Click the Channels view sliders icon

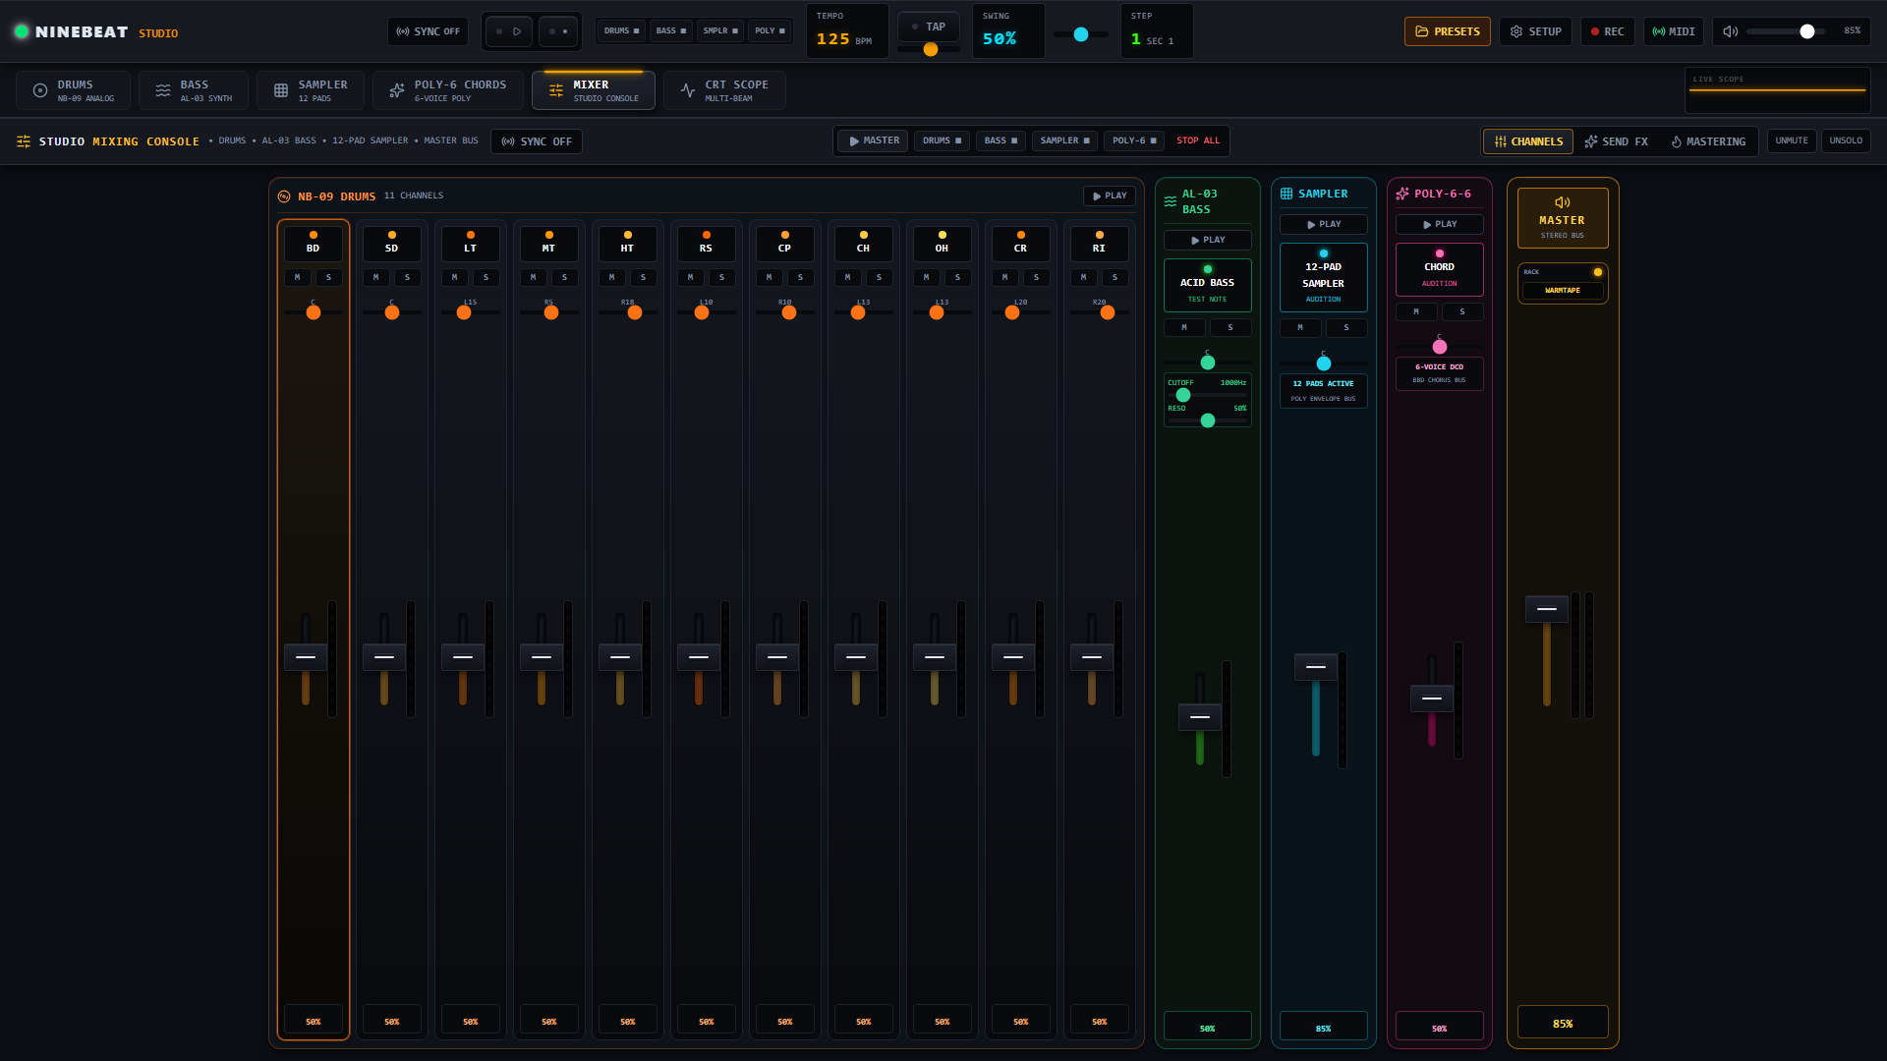coord(1501,141)
